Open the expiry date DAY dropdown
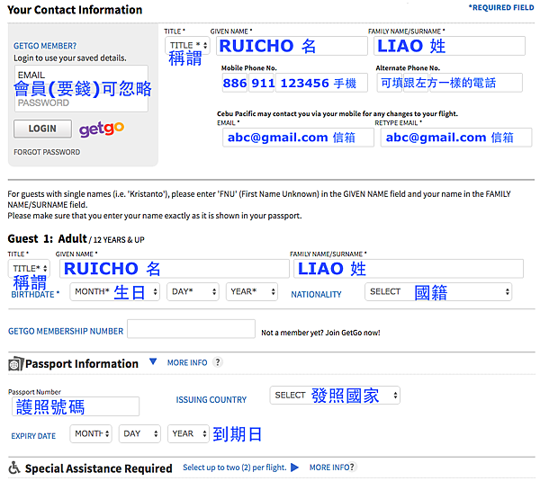The height and width of the screenshot is (481, 540). point(139,434)
